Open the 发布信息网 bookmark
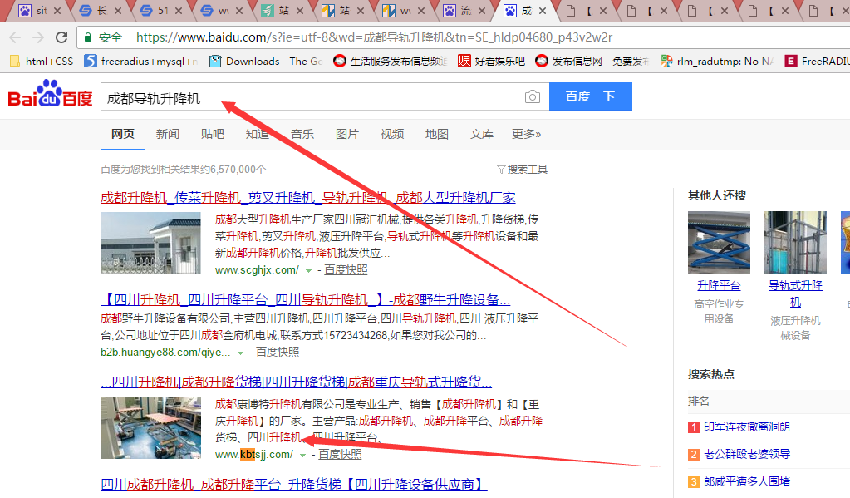Viewport: 850px width, 498px height. coord(592,62)
